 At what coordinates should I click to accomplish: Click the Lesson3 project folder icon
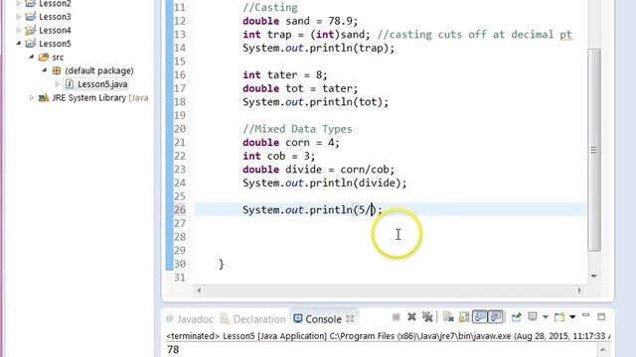click(31, 17)
